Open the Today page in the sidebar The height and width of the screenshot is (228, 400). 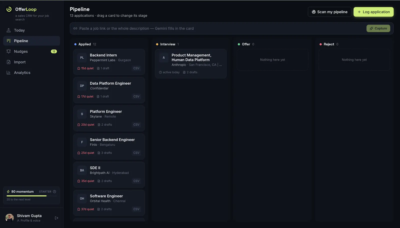coord(31,30)
